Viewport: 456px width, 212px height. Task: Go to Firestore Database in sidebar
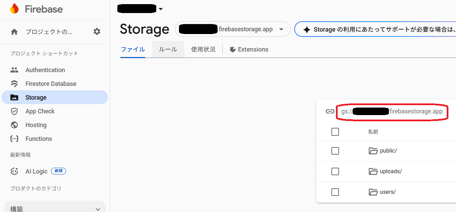pyautogui.click(x=51, y=84)
